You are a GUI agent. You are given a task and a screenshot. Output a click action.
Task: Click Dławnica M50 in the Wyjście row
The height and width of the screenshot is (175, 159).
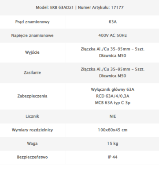tap(113, 56)
